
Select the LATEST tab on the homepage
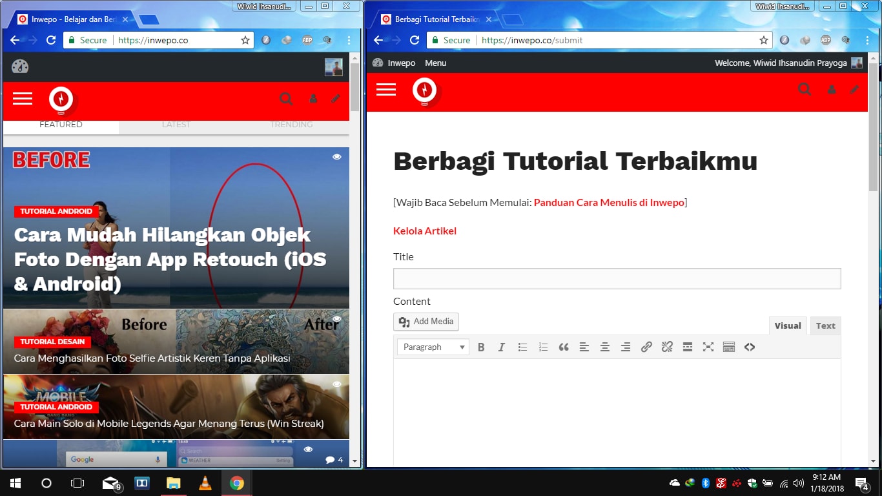click(176, 125)
